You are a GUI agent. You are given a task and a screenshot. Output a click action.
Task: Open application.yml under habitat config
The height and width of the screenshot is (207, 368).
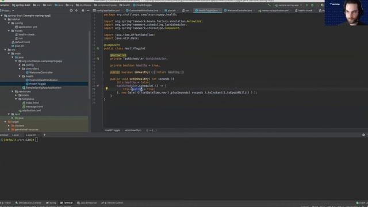click(26, 27)
